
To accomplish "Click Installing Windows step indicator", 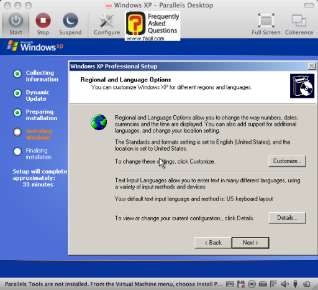I will point(17,132).
